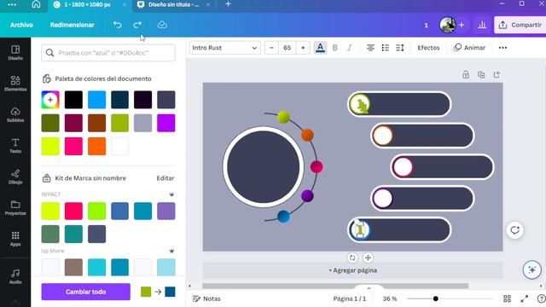Click the lock page icon
546x307 pixels.
click(466, 74)
